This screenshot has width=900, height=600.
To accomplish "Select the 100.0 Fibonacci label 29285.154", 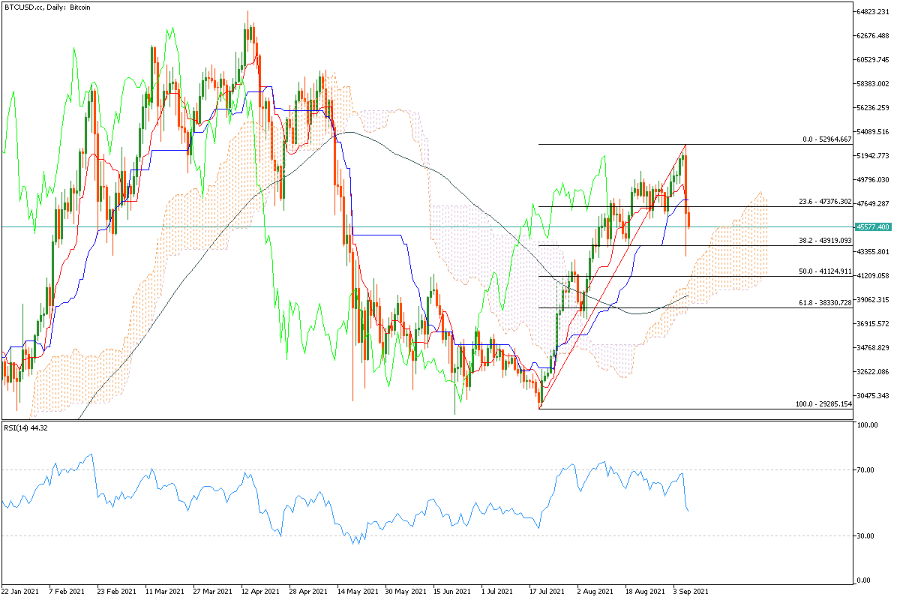I will (823, 404).
